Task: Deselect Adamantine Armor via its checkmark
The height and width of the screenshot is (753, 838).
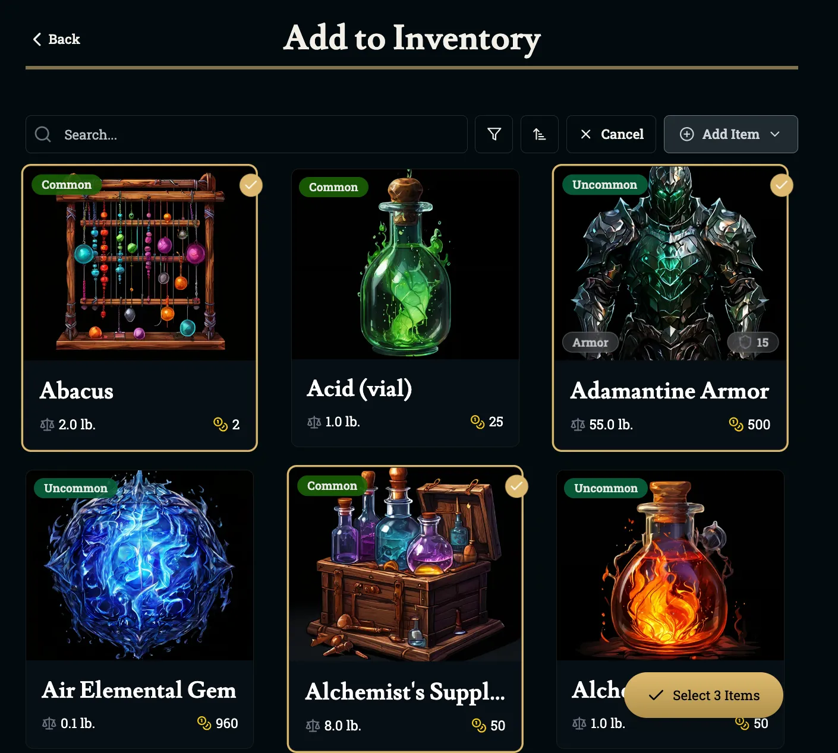Action: [782, 185]
